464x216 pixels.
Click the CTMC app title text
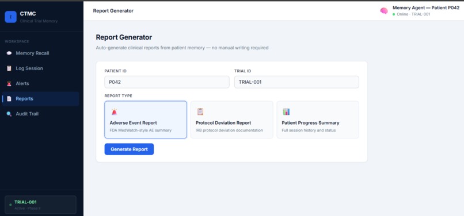pos(28,14)
